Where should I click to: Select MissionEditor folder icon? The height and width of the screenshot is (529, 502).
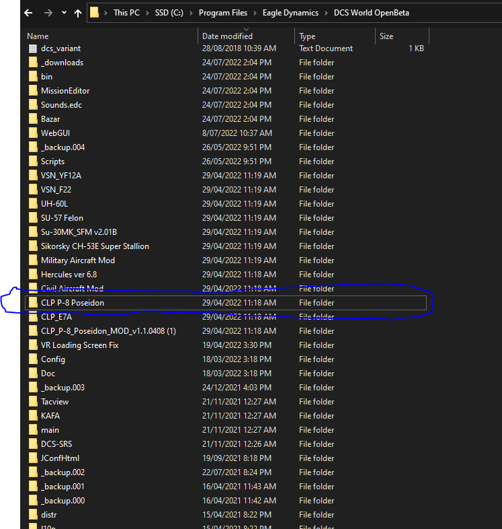33,91
